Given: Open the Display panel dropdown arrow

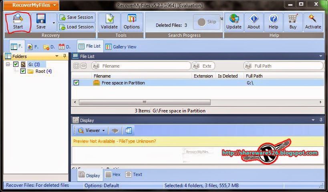Looking at the screenshot, I should 313,120.
